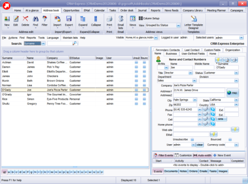The height and width of the screenshot is (184, 248).
Task: Open the Find binoculars tool
Action: point(35,19)
